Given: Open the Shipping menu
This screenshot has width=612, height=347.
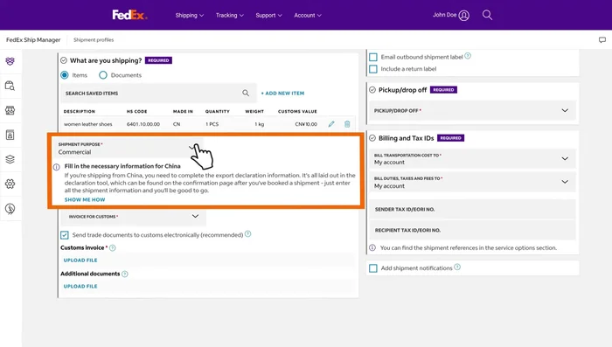Looking at the screenshot, I should 190,15.
